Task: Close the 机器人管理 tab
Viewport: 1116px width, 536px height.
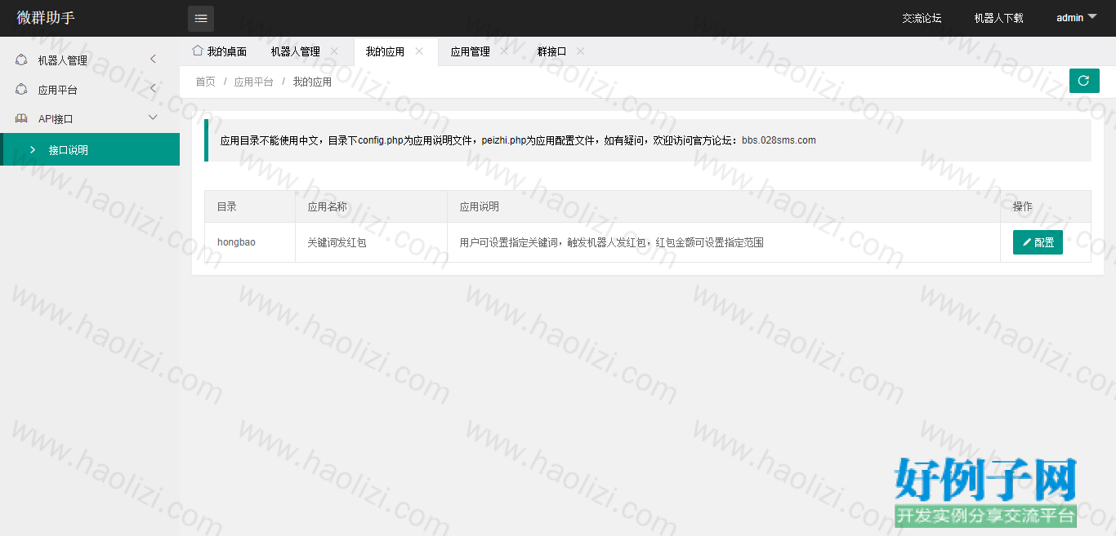Action: tap(334, 51)
